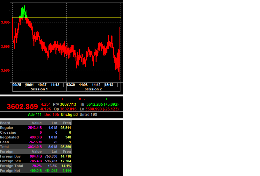Click the Foreign Sell row label
The height and width of the screenshot is (176, 260).
(11, 161)
